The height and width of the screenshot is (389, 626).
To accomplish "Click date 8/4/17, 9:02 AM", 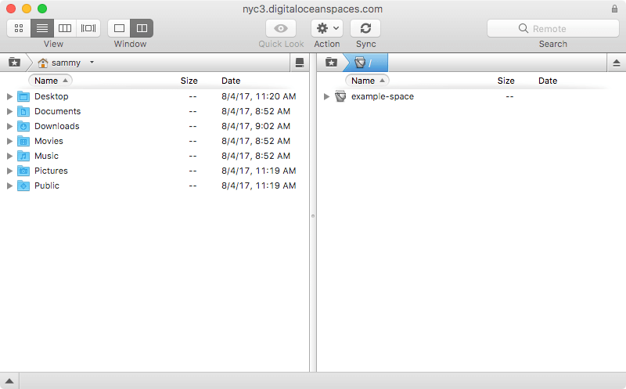I will coord(256,126).
